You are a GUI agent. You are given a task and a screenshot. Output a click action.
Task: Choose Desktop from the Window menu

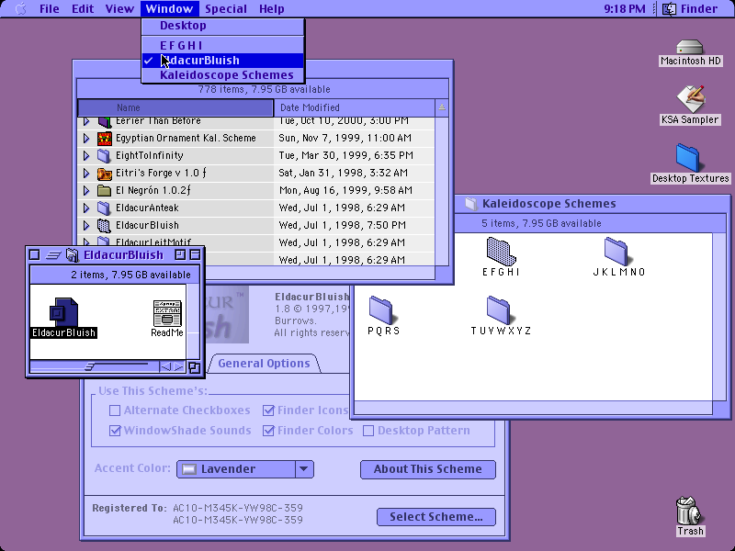click(x=222, y=26)
